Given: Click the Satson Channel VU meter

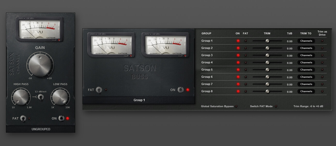Looking at the screenshot, I should tap(40, 29).
